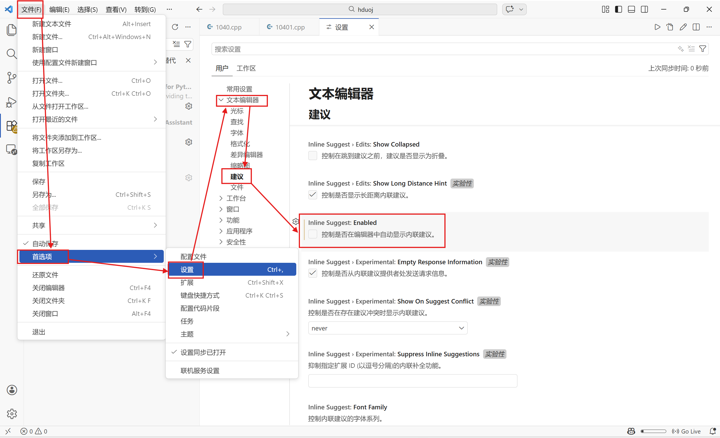Expand the 窗口 settings node
This screenshot has height=438, width=720.
[x=221, y=209]
